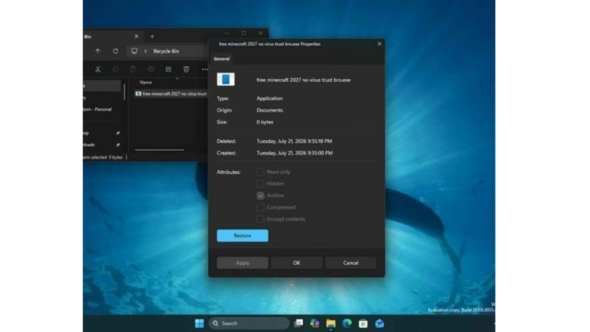This screenshot has height=332, width=590.
Task: Click the Properties dialog title bar text
Action: tap(270, 44)
